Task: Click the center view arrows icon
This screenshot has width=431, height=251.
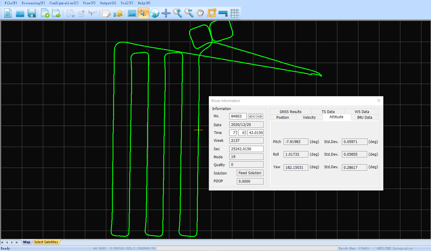Action: pos(166,13)
